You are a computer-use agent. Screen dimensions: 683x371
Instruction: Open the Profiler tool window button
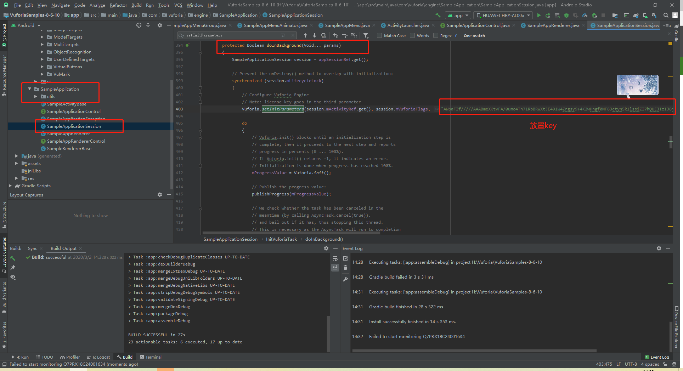[x=70, y=357]
